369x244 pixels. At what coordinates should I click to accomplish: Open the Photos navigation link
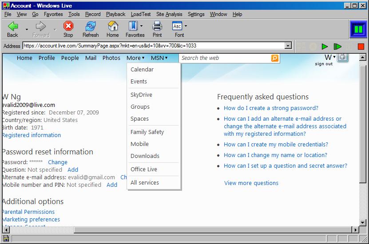click(111, 58)
